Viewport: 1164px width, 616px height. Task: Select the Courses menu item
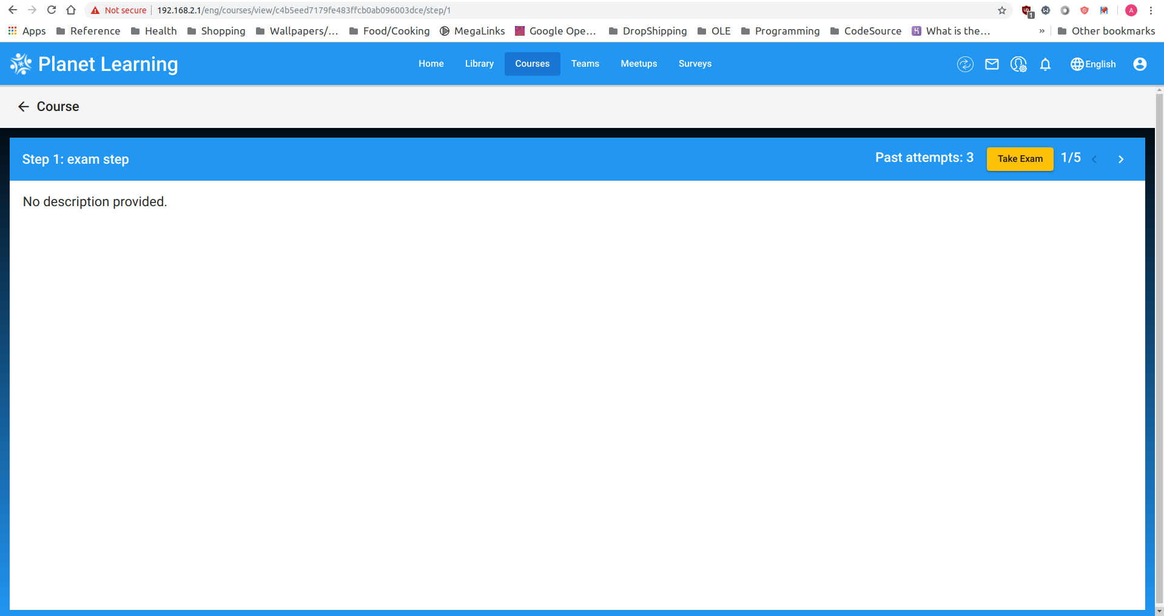(533, 64)
